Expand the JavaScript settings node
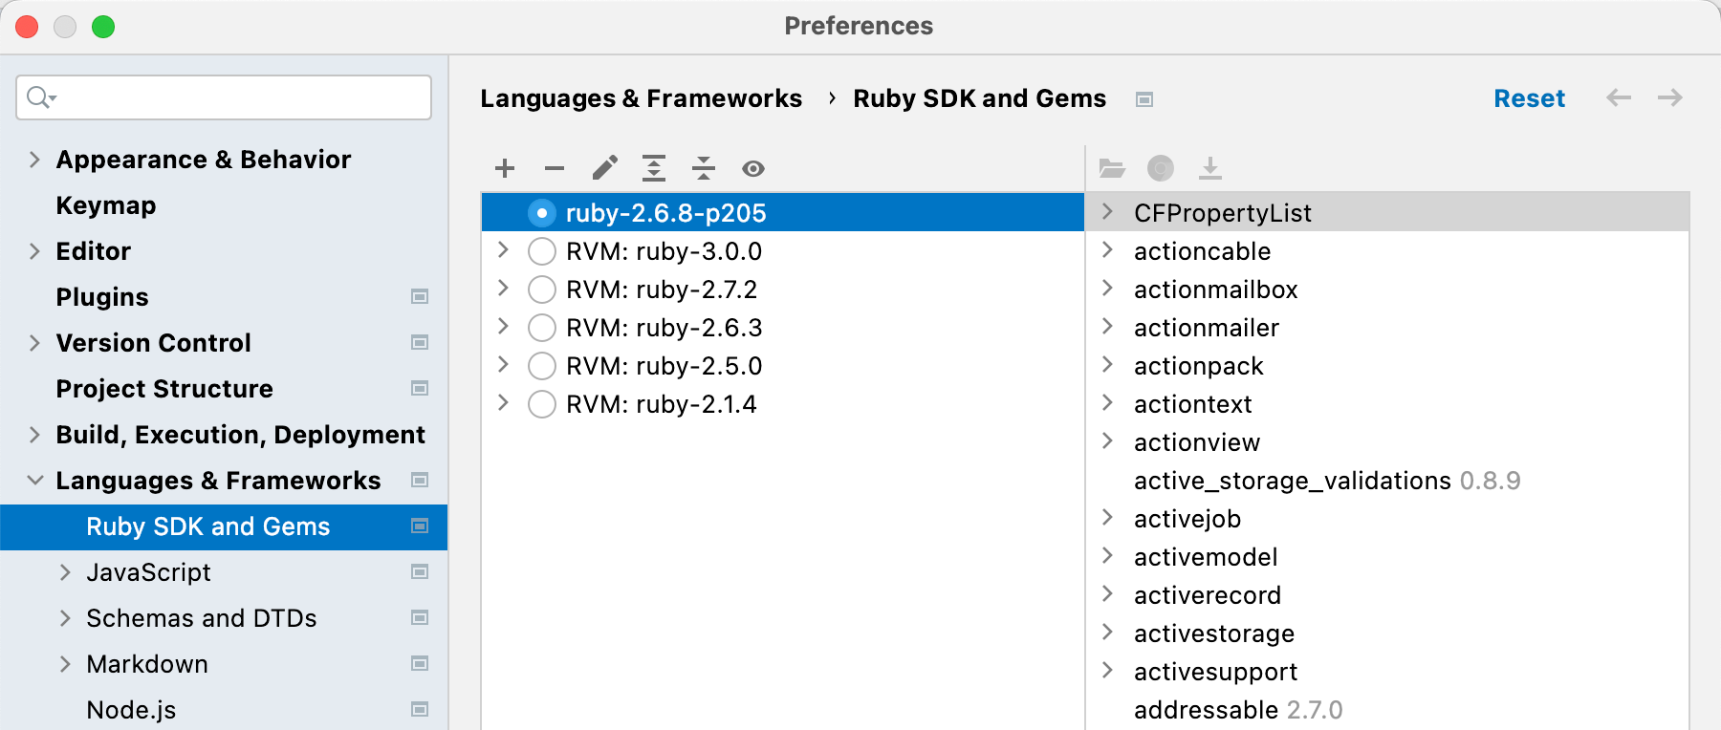The width and height of the screenshot is (1721, 730). pos(66,571)
